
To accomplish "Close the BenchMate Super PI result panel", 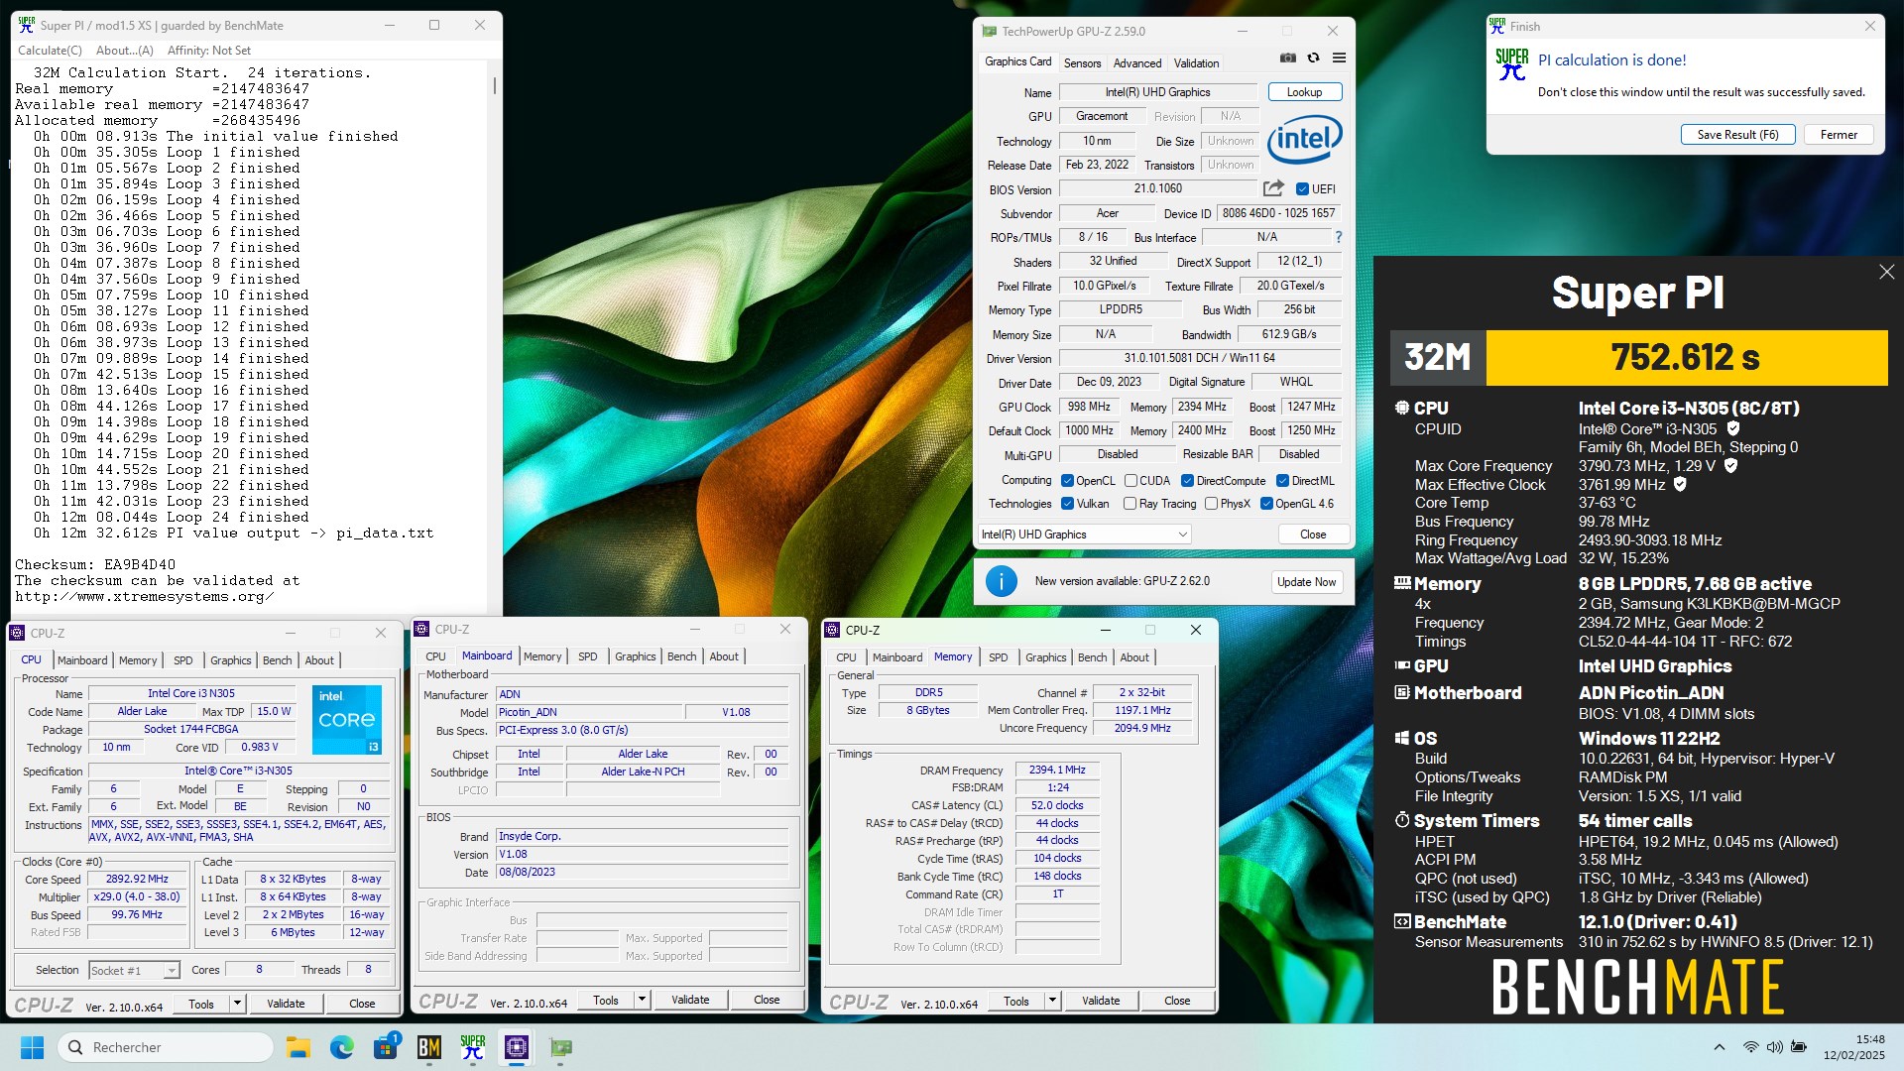I will 1886,272.
